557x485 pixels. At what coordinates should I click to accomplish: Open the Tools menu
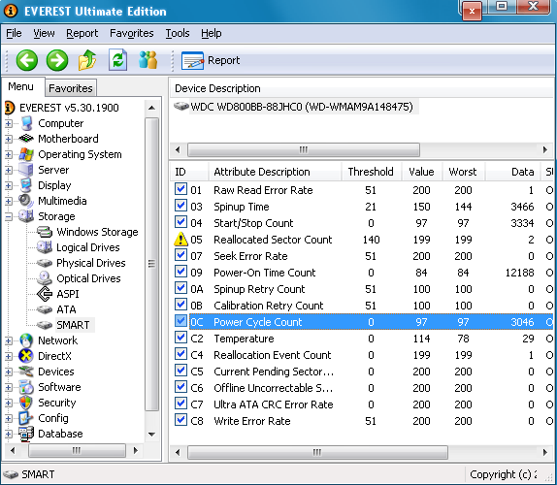178,33
